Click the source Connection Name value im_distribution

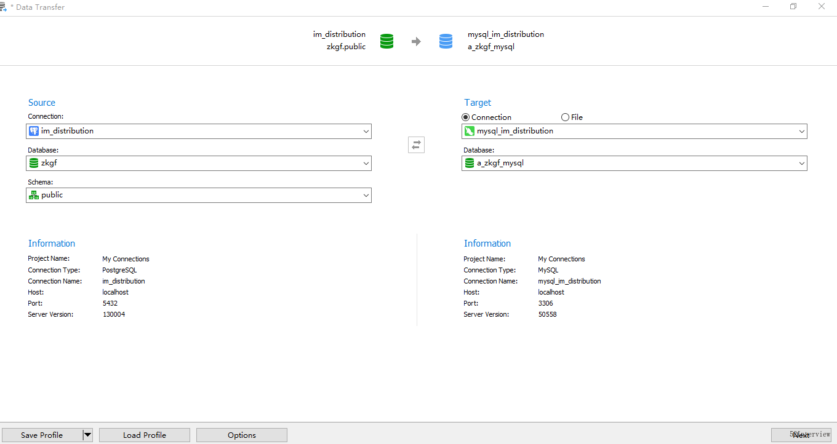click(124, 281)
